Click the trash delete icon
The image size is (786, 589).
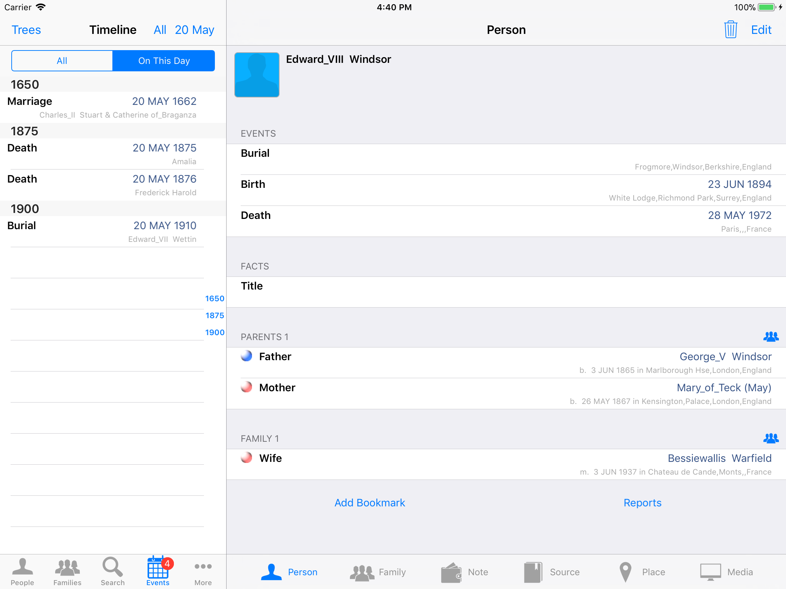[730, 29]
